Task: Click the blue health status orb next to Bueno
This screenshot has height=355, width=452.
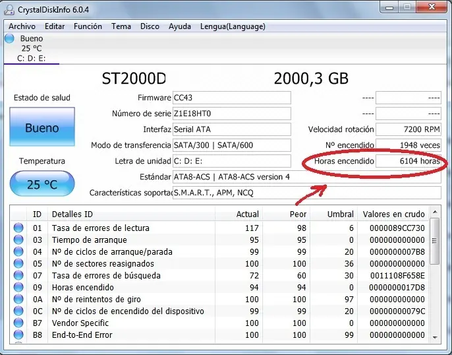Action: coord(9,38)
